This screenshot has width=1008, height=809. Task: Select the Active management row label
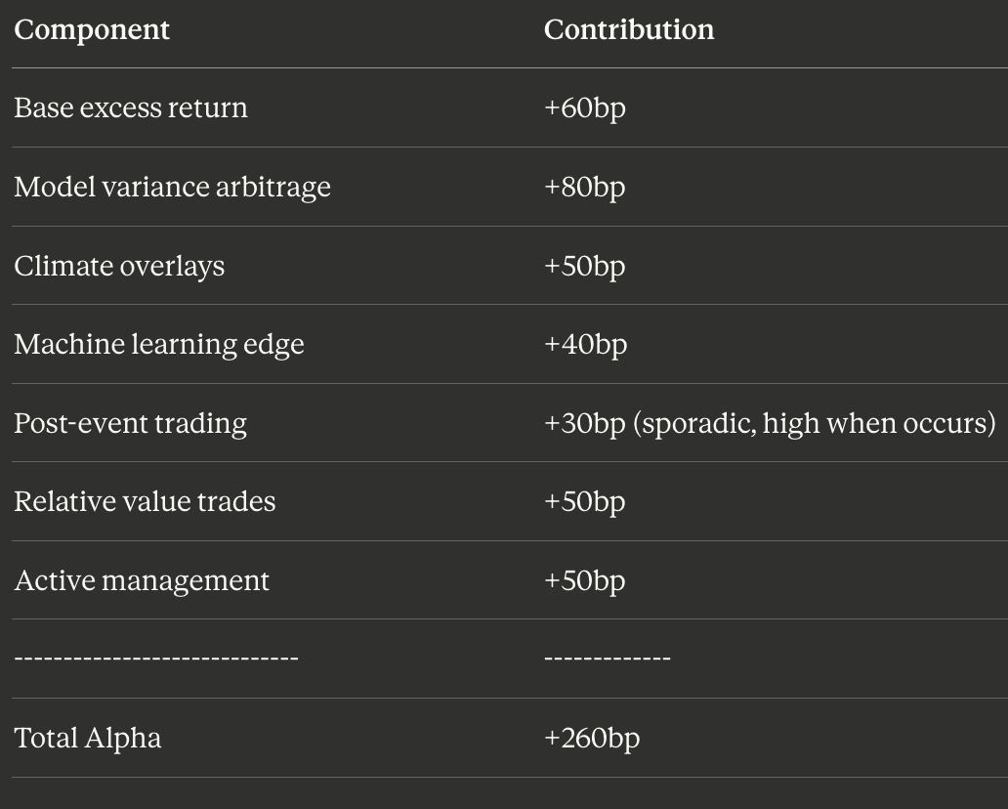[142, 580]
